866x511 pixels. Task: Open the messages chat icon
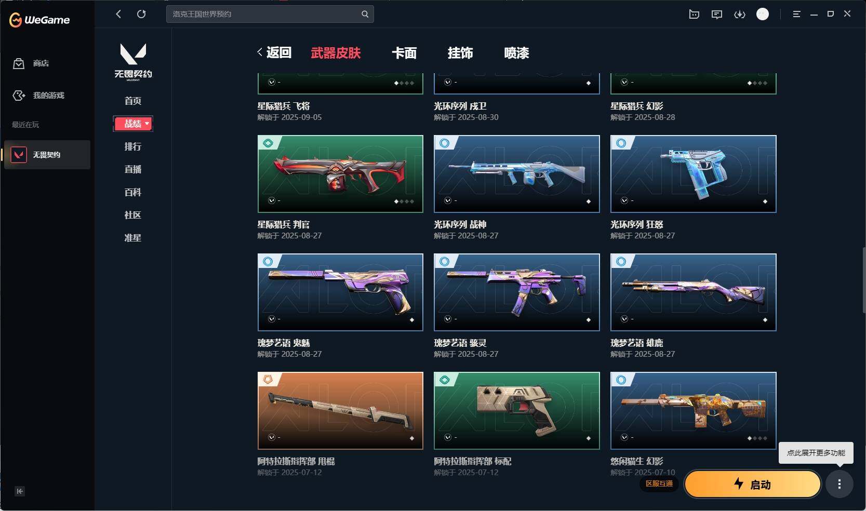pyautogui.click(x=717, y=15)
